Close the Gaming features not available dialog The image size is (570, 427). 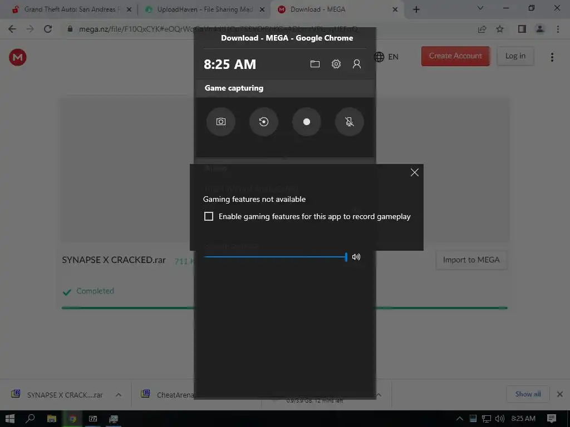[414, 172]
